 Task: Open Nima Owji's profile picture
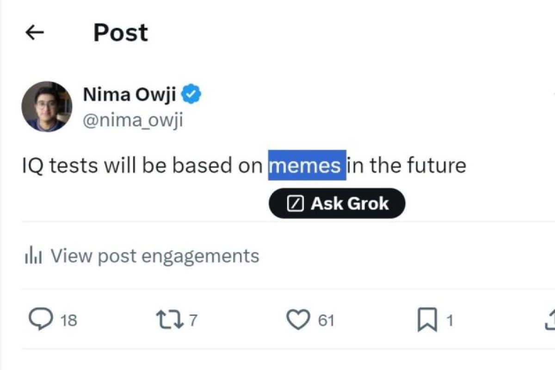(x=47, y=106)
